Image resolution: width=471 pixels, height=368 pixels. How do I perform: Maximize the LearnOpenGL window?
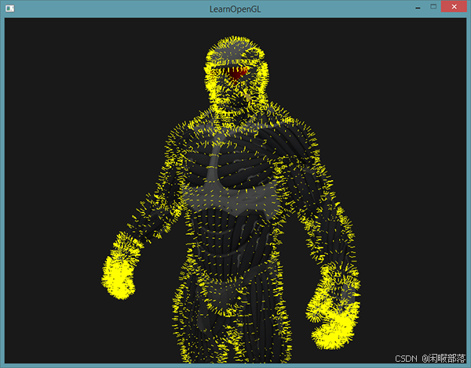433,6
